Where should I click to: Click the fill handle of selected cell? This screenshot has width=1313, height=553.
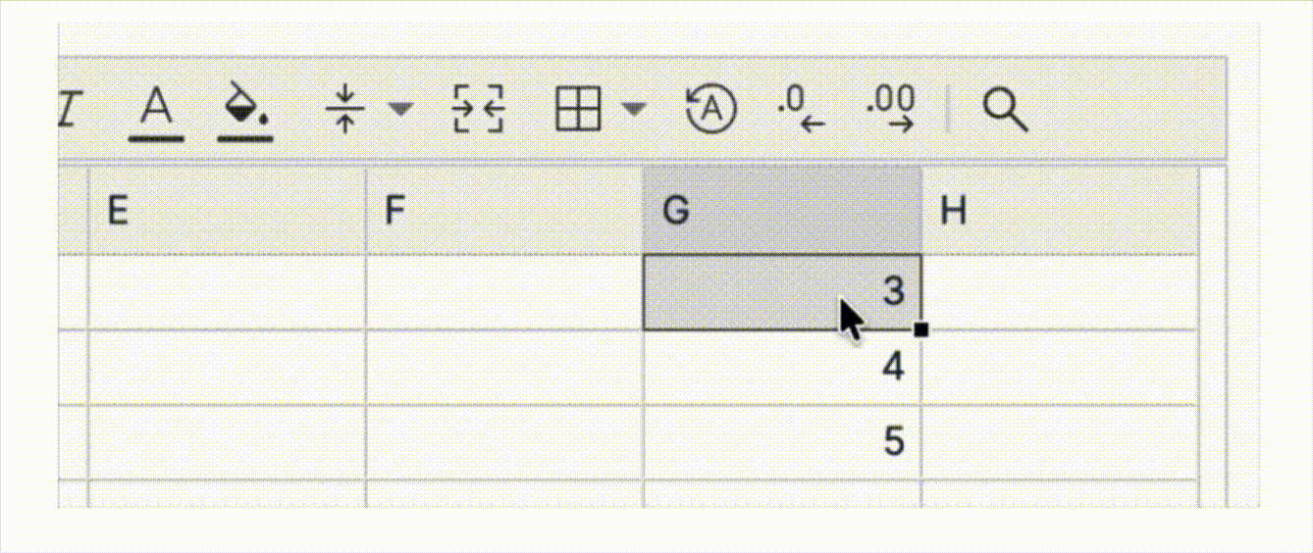tap(920, 330)
